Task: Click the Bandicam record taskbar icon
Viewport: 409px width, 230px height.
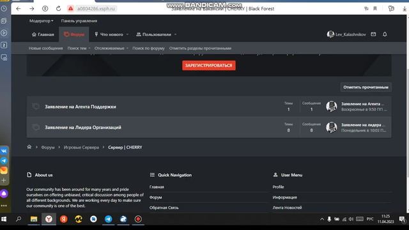Action: pos(138,219)
